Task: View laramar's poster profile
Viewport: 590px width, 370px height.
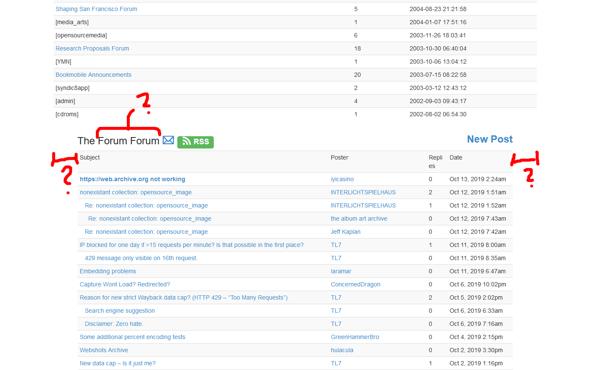Action: 341,271
